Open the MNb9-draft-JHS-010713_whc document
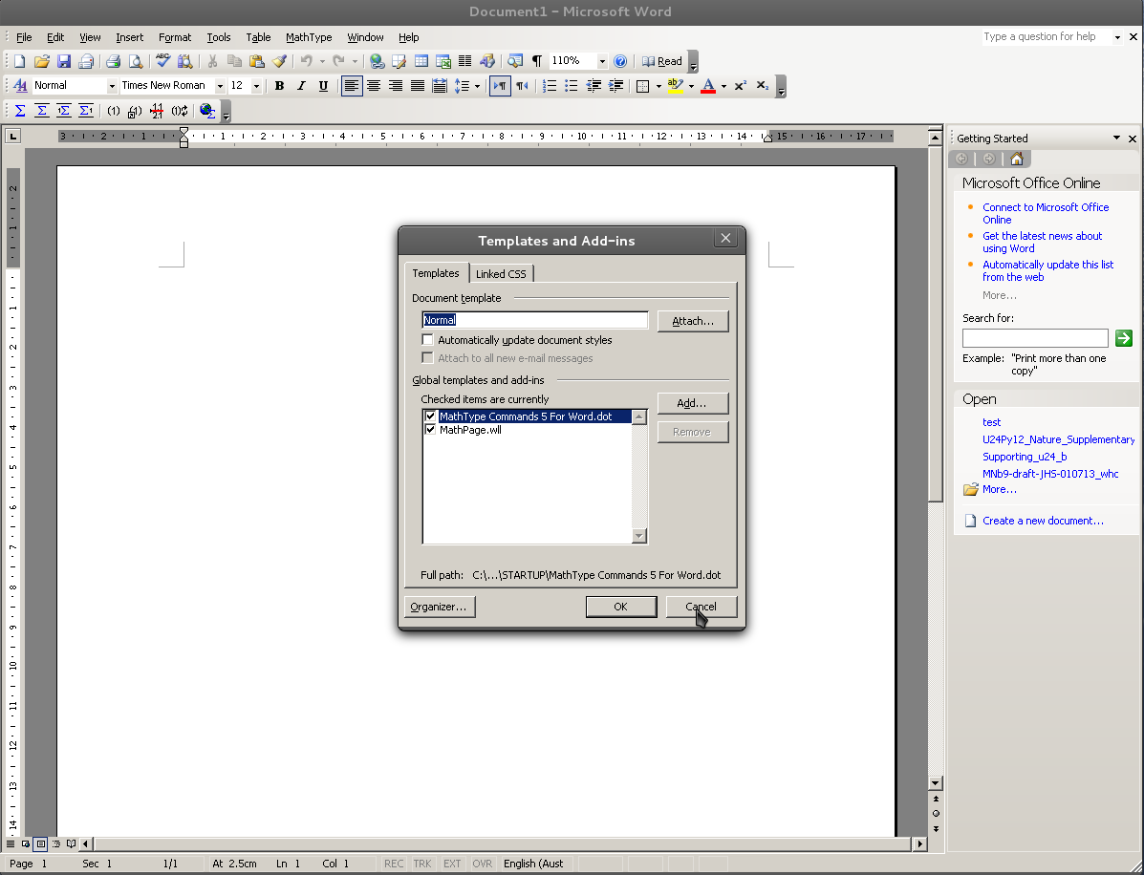This screenshot has width=1144, height=875. tap(1050, 473)
